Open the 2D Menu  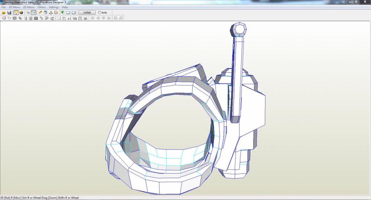pos(29,7)
